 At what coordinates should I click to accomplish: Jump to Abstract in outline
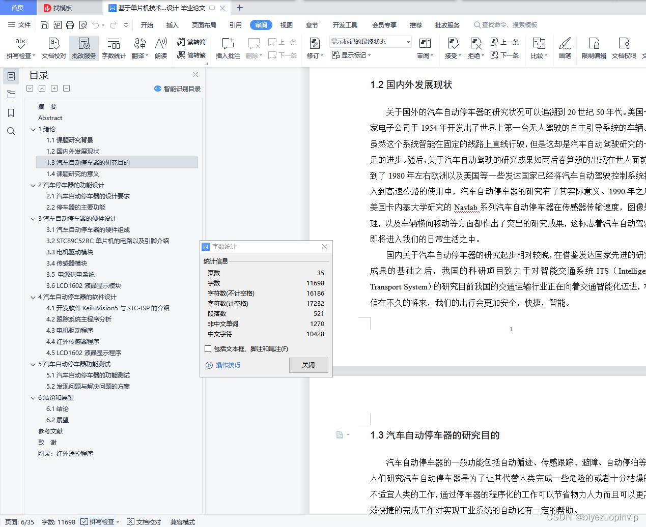pyautogui.click(x=50, y=118)
